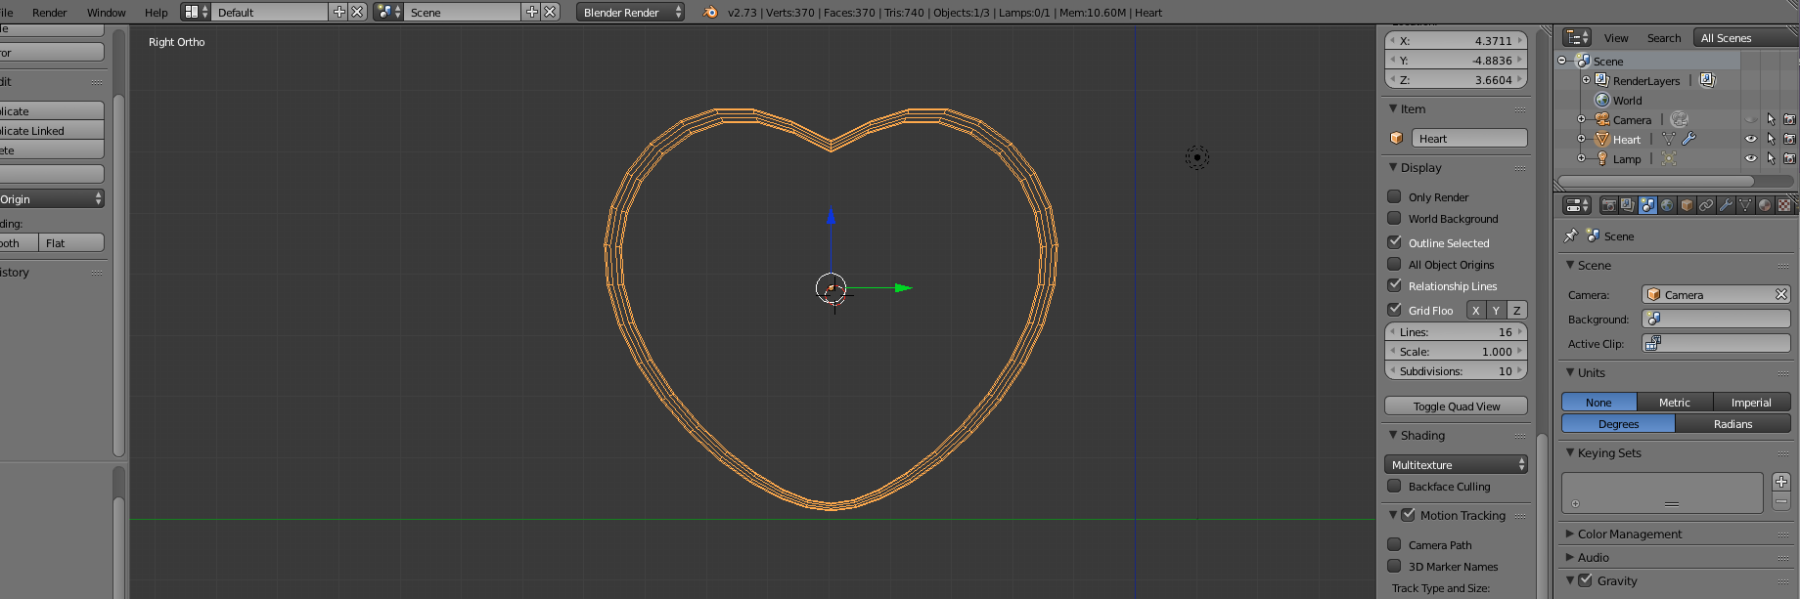Open the Blender Render engine dropdown
Viewport: 1800px width, 599px height.
click(630, 12)
